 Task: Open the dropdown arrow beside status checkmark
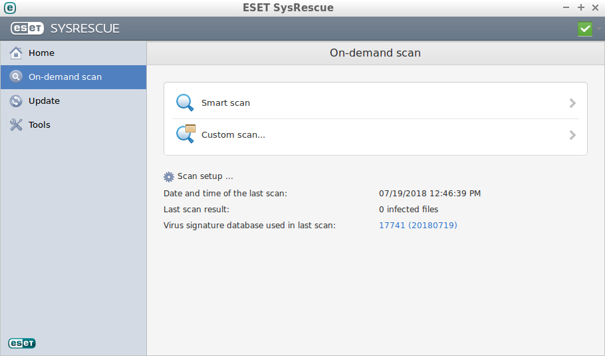(x=599, y=29)
